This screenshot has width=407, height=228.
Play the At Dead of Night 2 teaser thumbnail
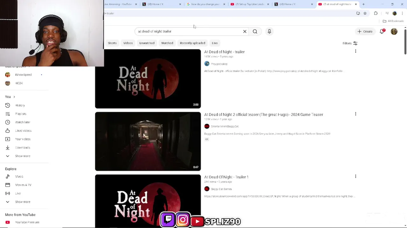click(148, 141)
